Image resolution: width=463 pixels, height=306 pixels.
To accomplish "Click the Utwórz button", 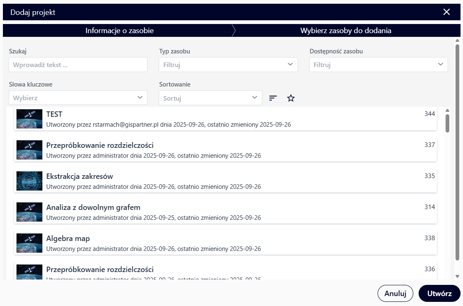I will pyautogui.click(x=439, y=294).
